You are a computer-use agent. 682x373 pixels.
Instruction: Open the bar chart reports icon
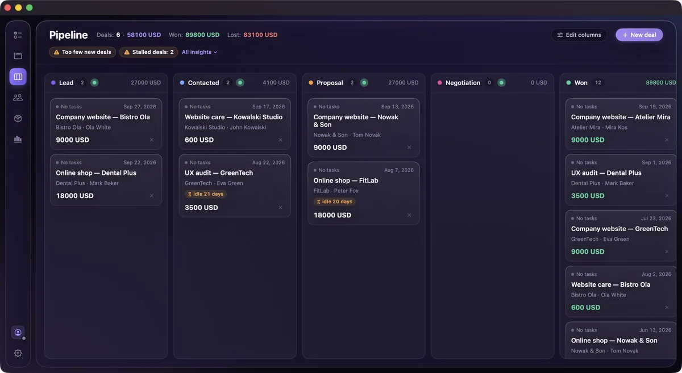click(x=18, y=139)
